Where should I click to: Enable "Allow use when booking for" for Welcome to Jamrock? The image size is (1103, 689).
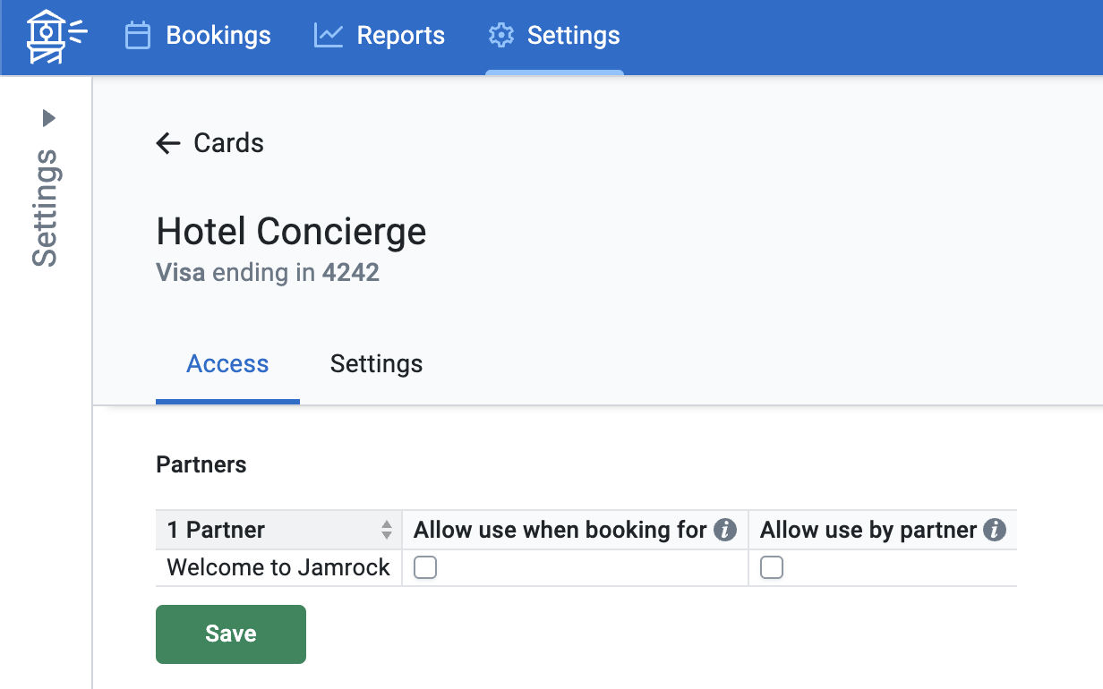coord(425,568)
